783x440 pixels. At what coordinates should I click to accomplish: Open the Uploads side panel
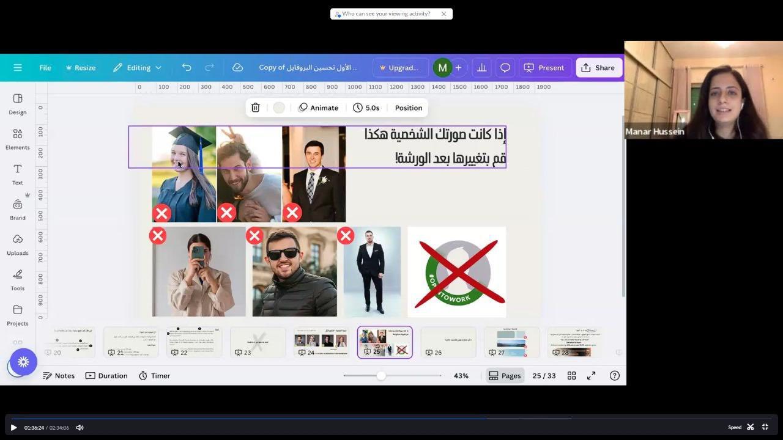(18, 244)
